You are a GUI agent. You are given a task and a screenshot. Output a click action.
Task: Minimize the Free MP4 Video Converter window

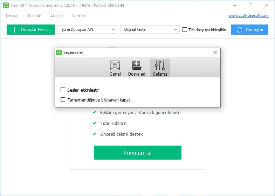[235, 6]
